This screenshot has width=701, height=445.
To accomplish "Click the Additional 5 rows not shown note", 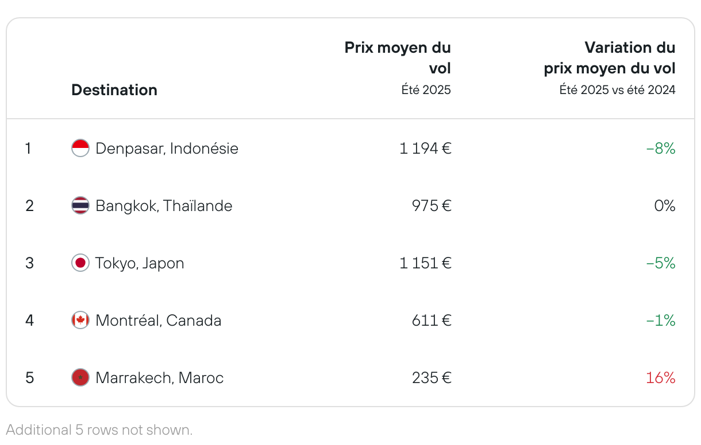I will (x=99, y=430).
